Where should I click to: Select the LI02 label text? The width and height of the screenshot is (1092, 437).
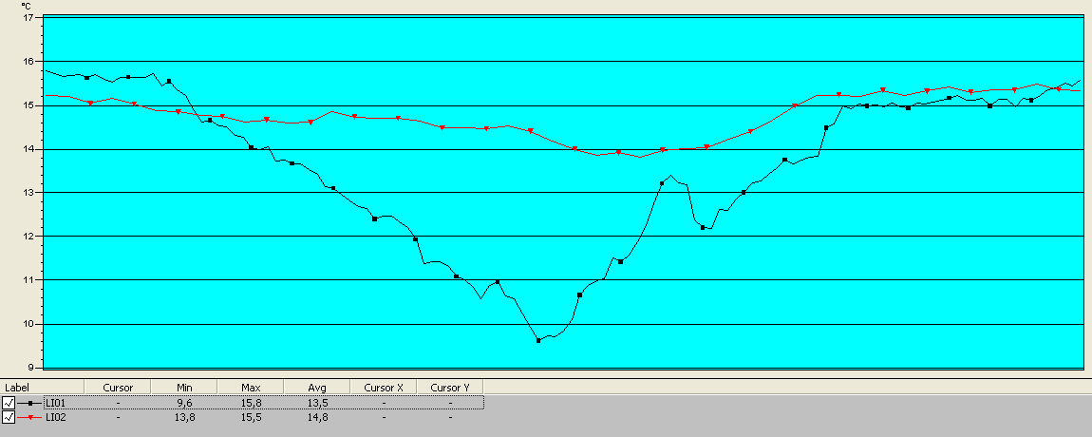pos(56,417)
